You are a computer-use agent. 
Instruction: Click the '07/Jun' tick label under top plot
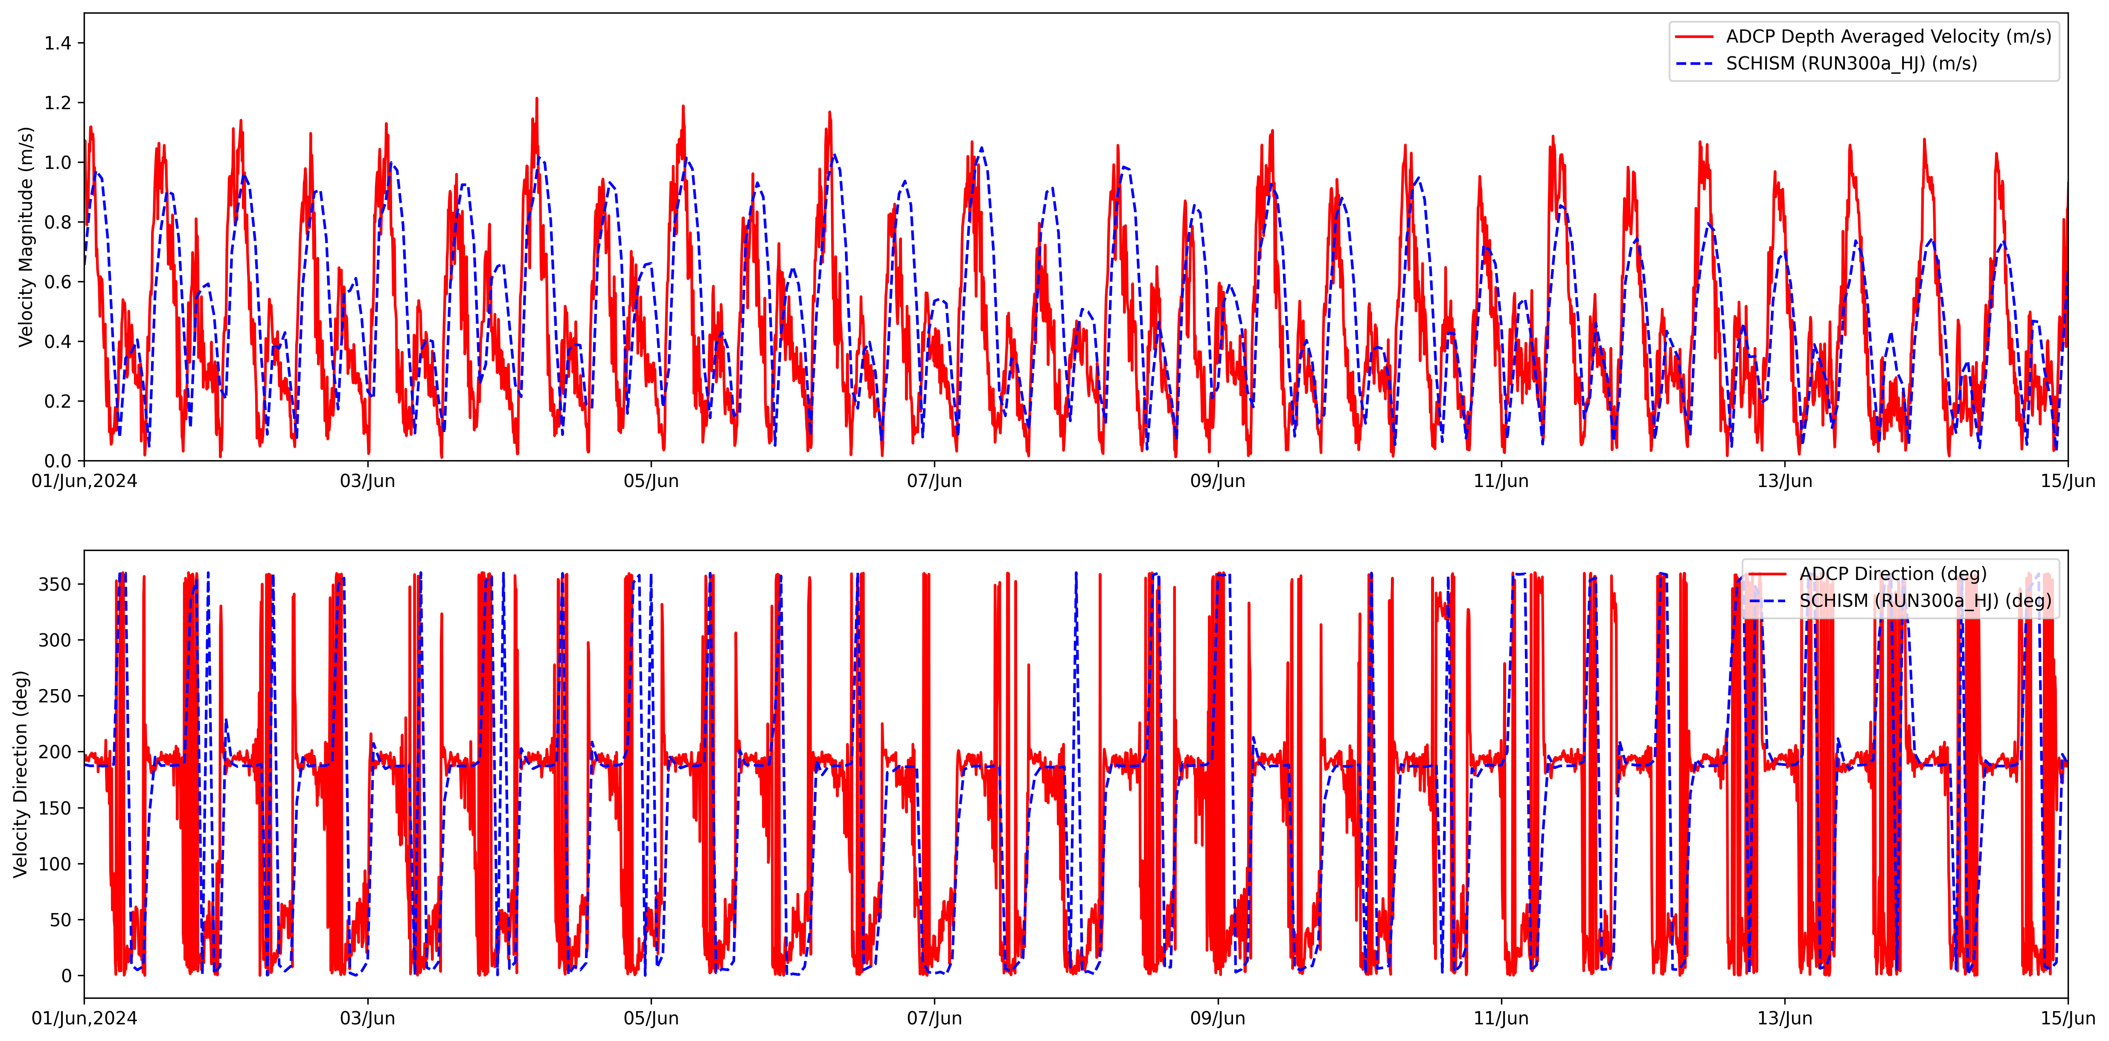click(x=934, y=481)
